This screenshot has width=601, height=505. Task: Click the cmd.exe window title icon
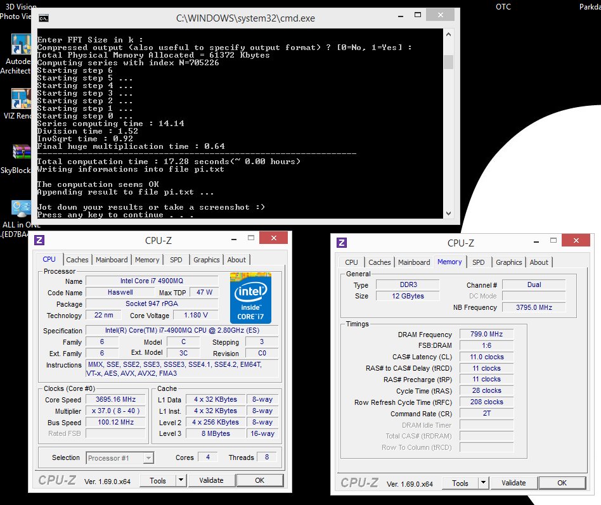44,18
